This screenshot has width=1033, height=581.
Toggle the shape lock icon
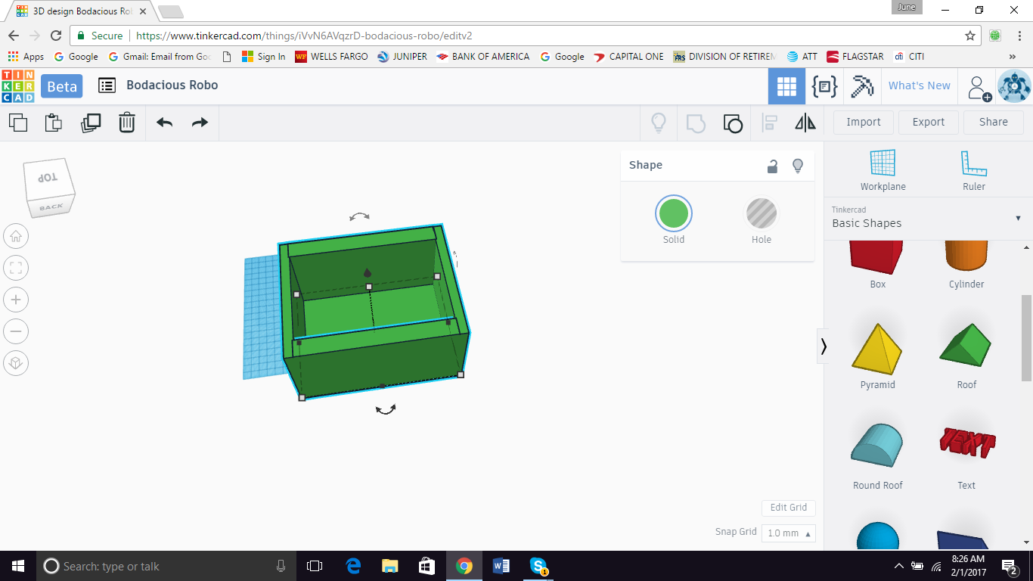[x=772, y=166]
